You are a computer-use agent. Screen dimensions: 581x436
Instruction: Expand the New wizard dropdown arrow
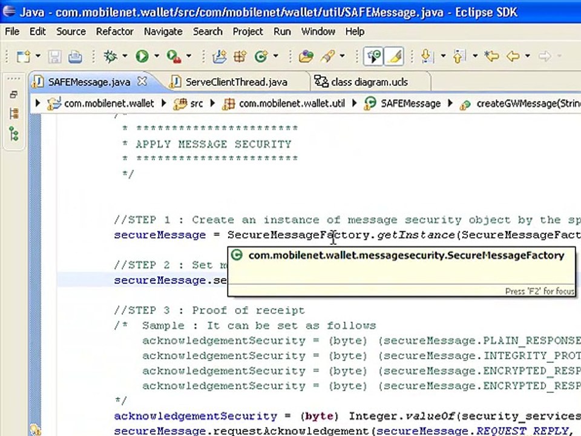tap(38, 57)
